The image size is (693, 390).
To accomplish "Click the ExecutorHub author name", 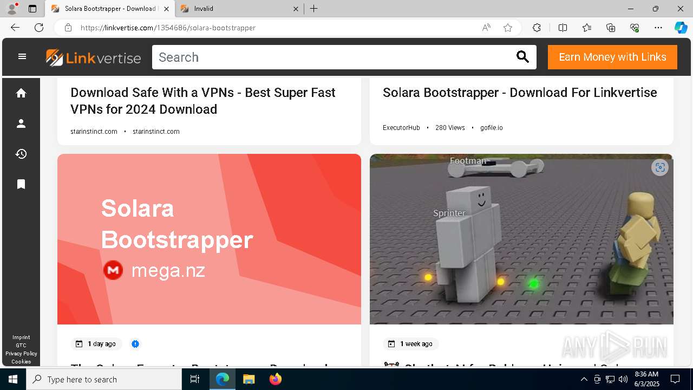I will pyautogui.click(x=401, y=128).
